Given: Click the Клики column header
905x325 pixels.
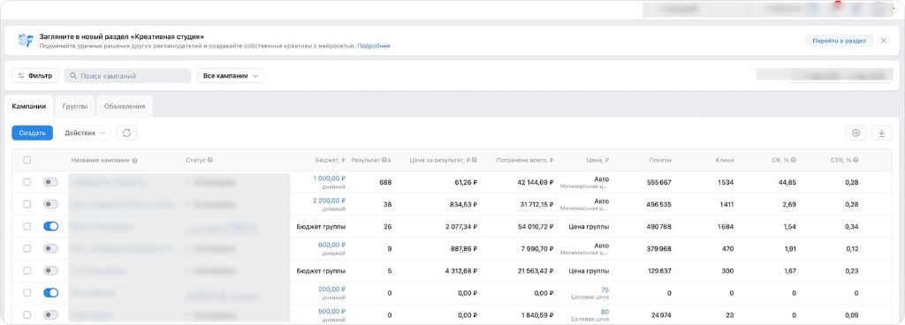Looking at the screenshot, I should point(725,160).
